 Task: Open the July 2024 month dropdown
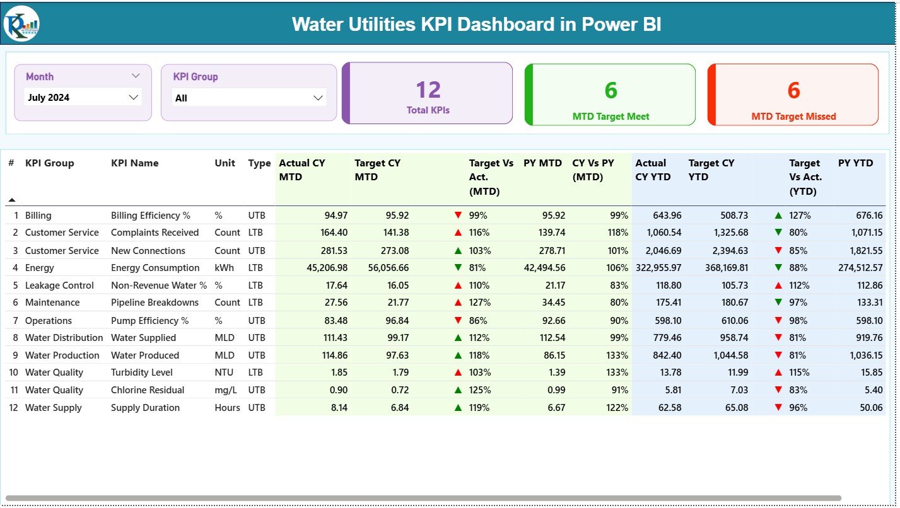(x=83, y=98)
